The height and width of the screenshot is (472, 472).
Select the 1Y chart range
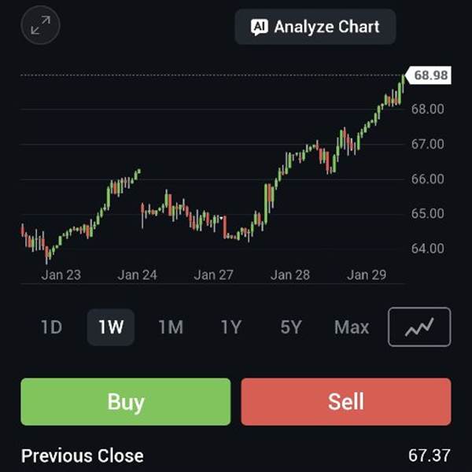coord(230,327)
